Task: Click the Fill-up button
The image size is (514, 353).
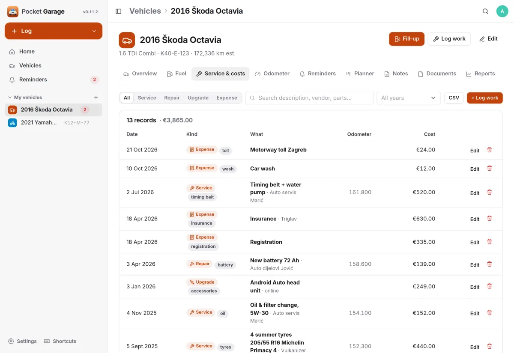Action: 406,39
